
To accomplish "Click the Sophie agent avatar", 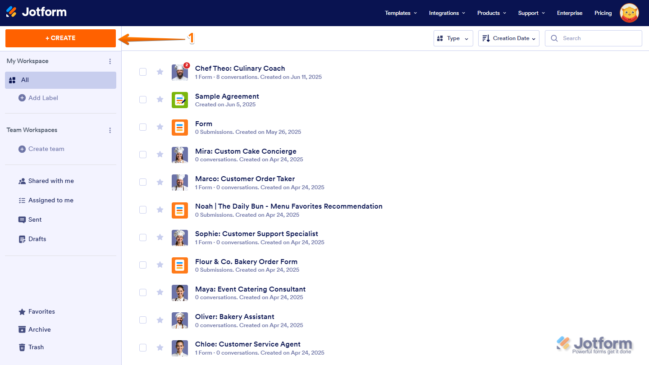I will [x=180, y=237].
